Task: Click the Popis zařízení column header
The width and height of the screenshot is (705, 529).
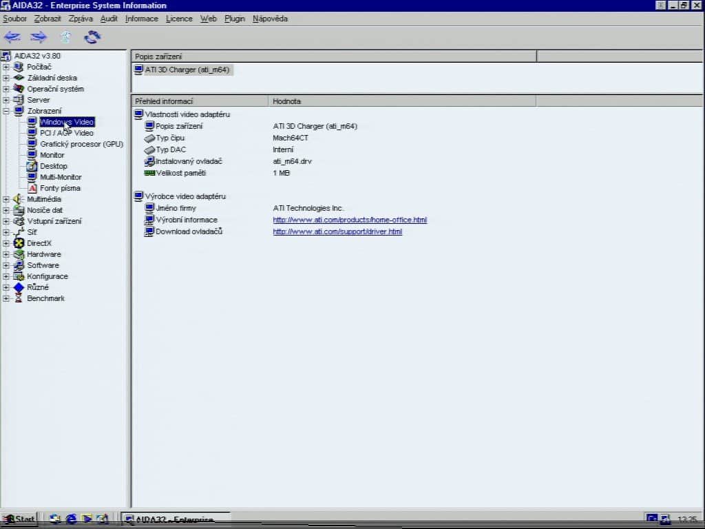Action: [x=334, y=56]
